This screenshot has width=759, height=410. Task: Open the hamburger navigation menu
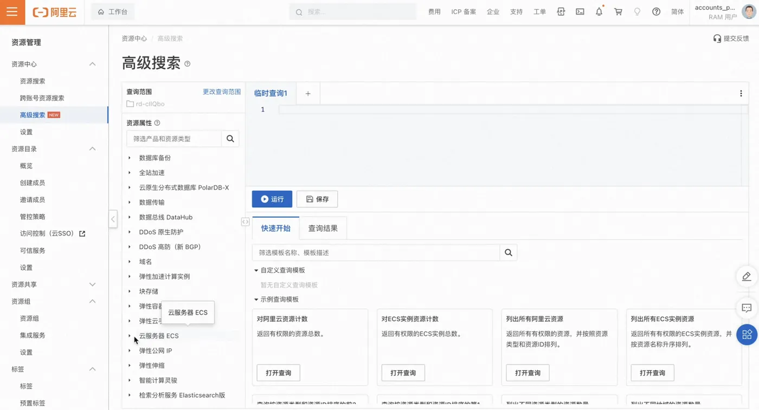[12, 12]
